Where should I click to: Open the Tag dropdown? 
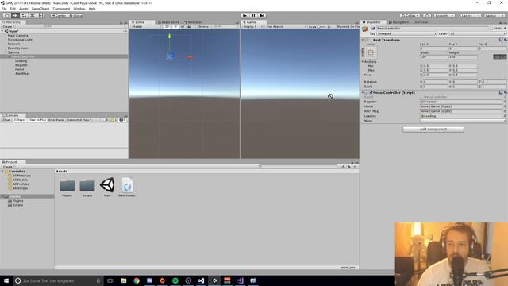[407, 33]
